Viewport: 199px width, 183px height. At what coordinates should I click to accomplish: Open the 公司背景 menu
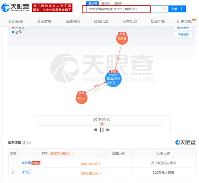pos(16,21)
